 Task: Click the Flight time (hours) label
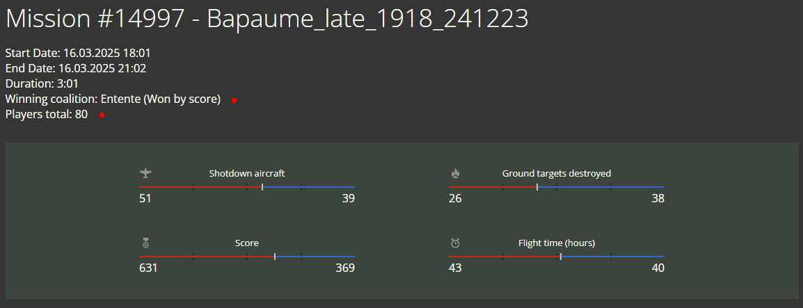click(x=557, y=243)
